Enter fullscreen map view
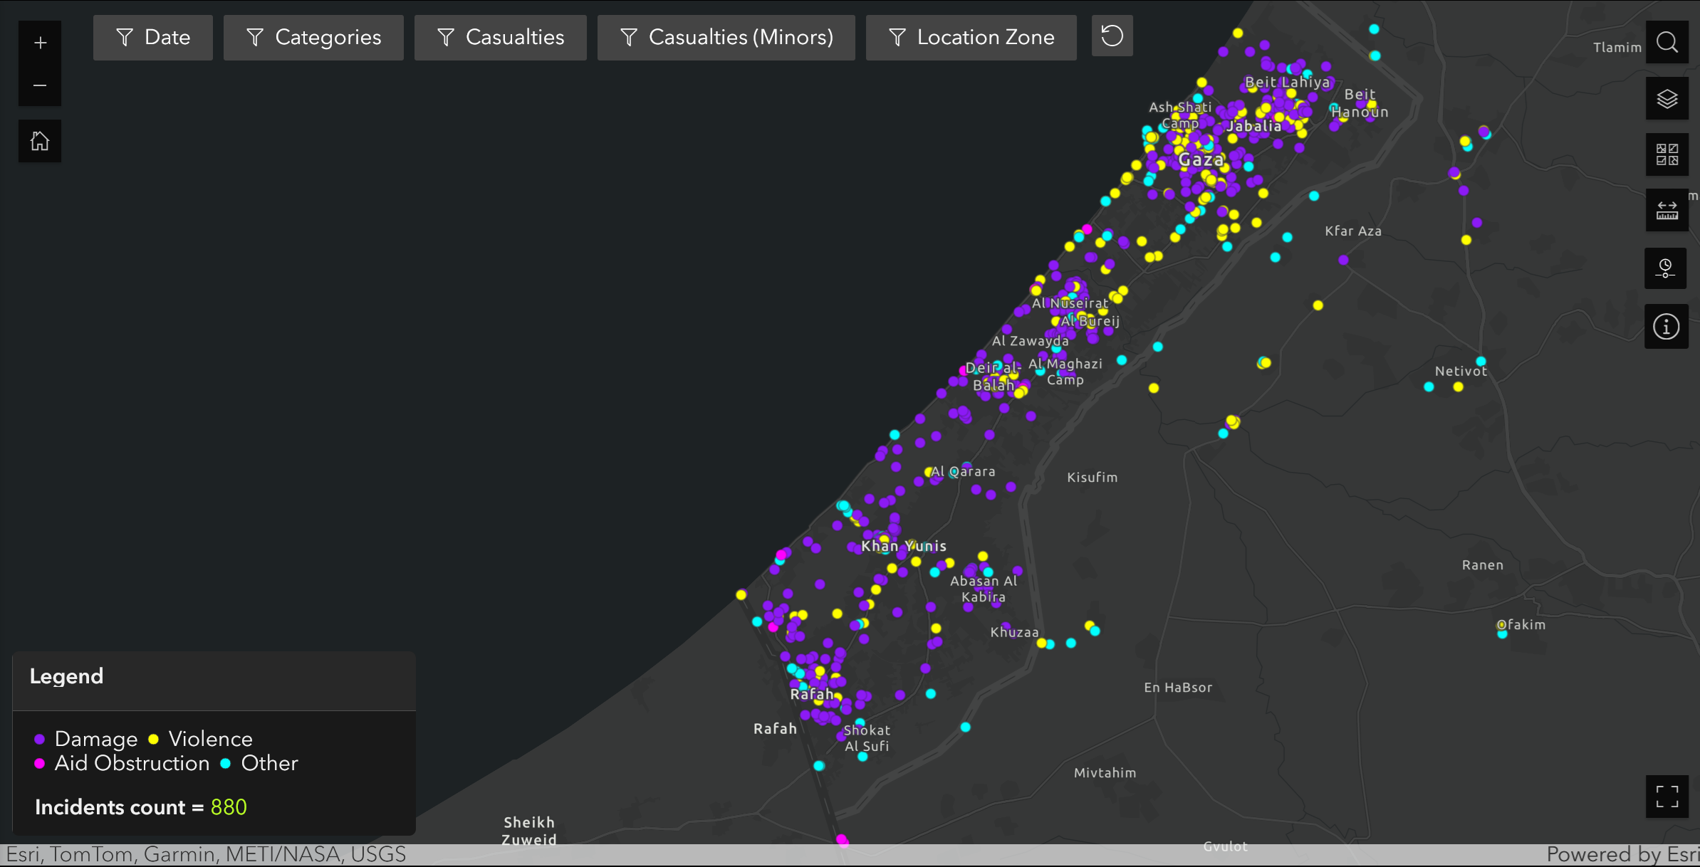 [x=1667, y=797]
